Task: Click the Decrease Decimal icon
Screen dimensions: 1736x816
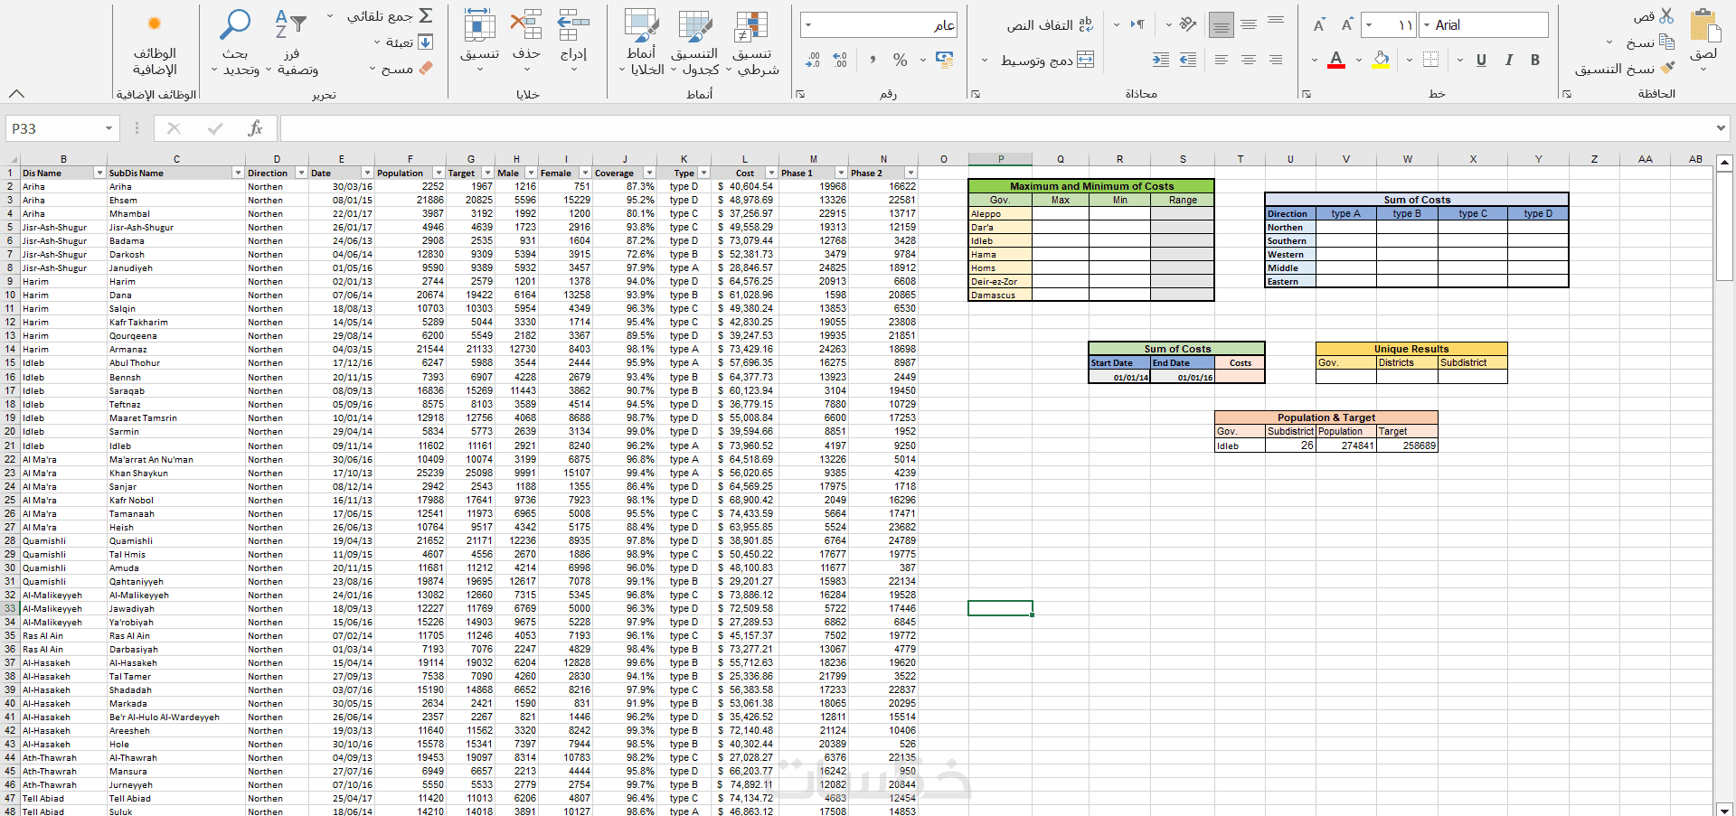Action: pyautogui.click(x=813, y=60)
